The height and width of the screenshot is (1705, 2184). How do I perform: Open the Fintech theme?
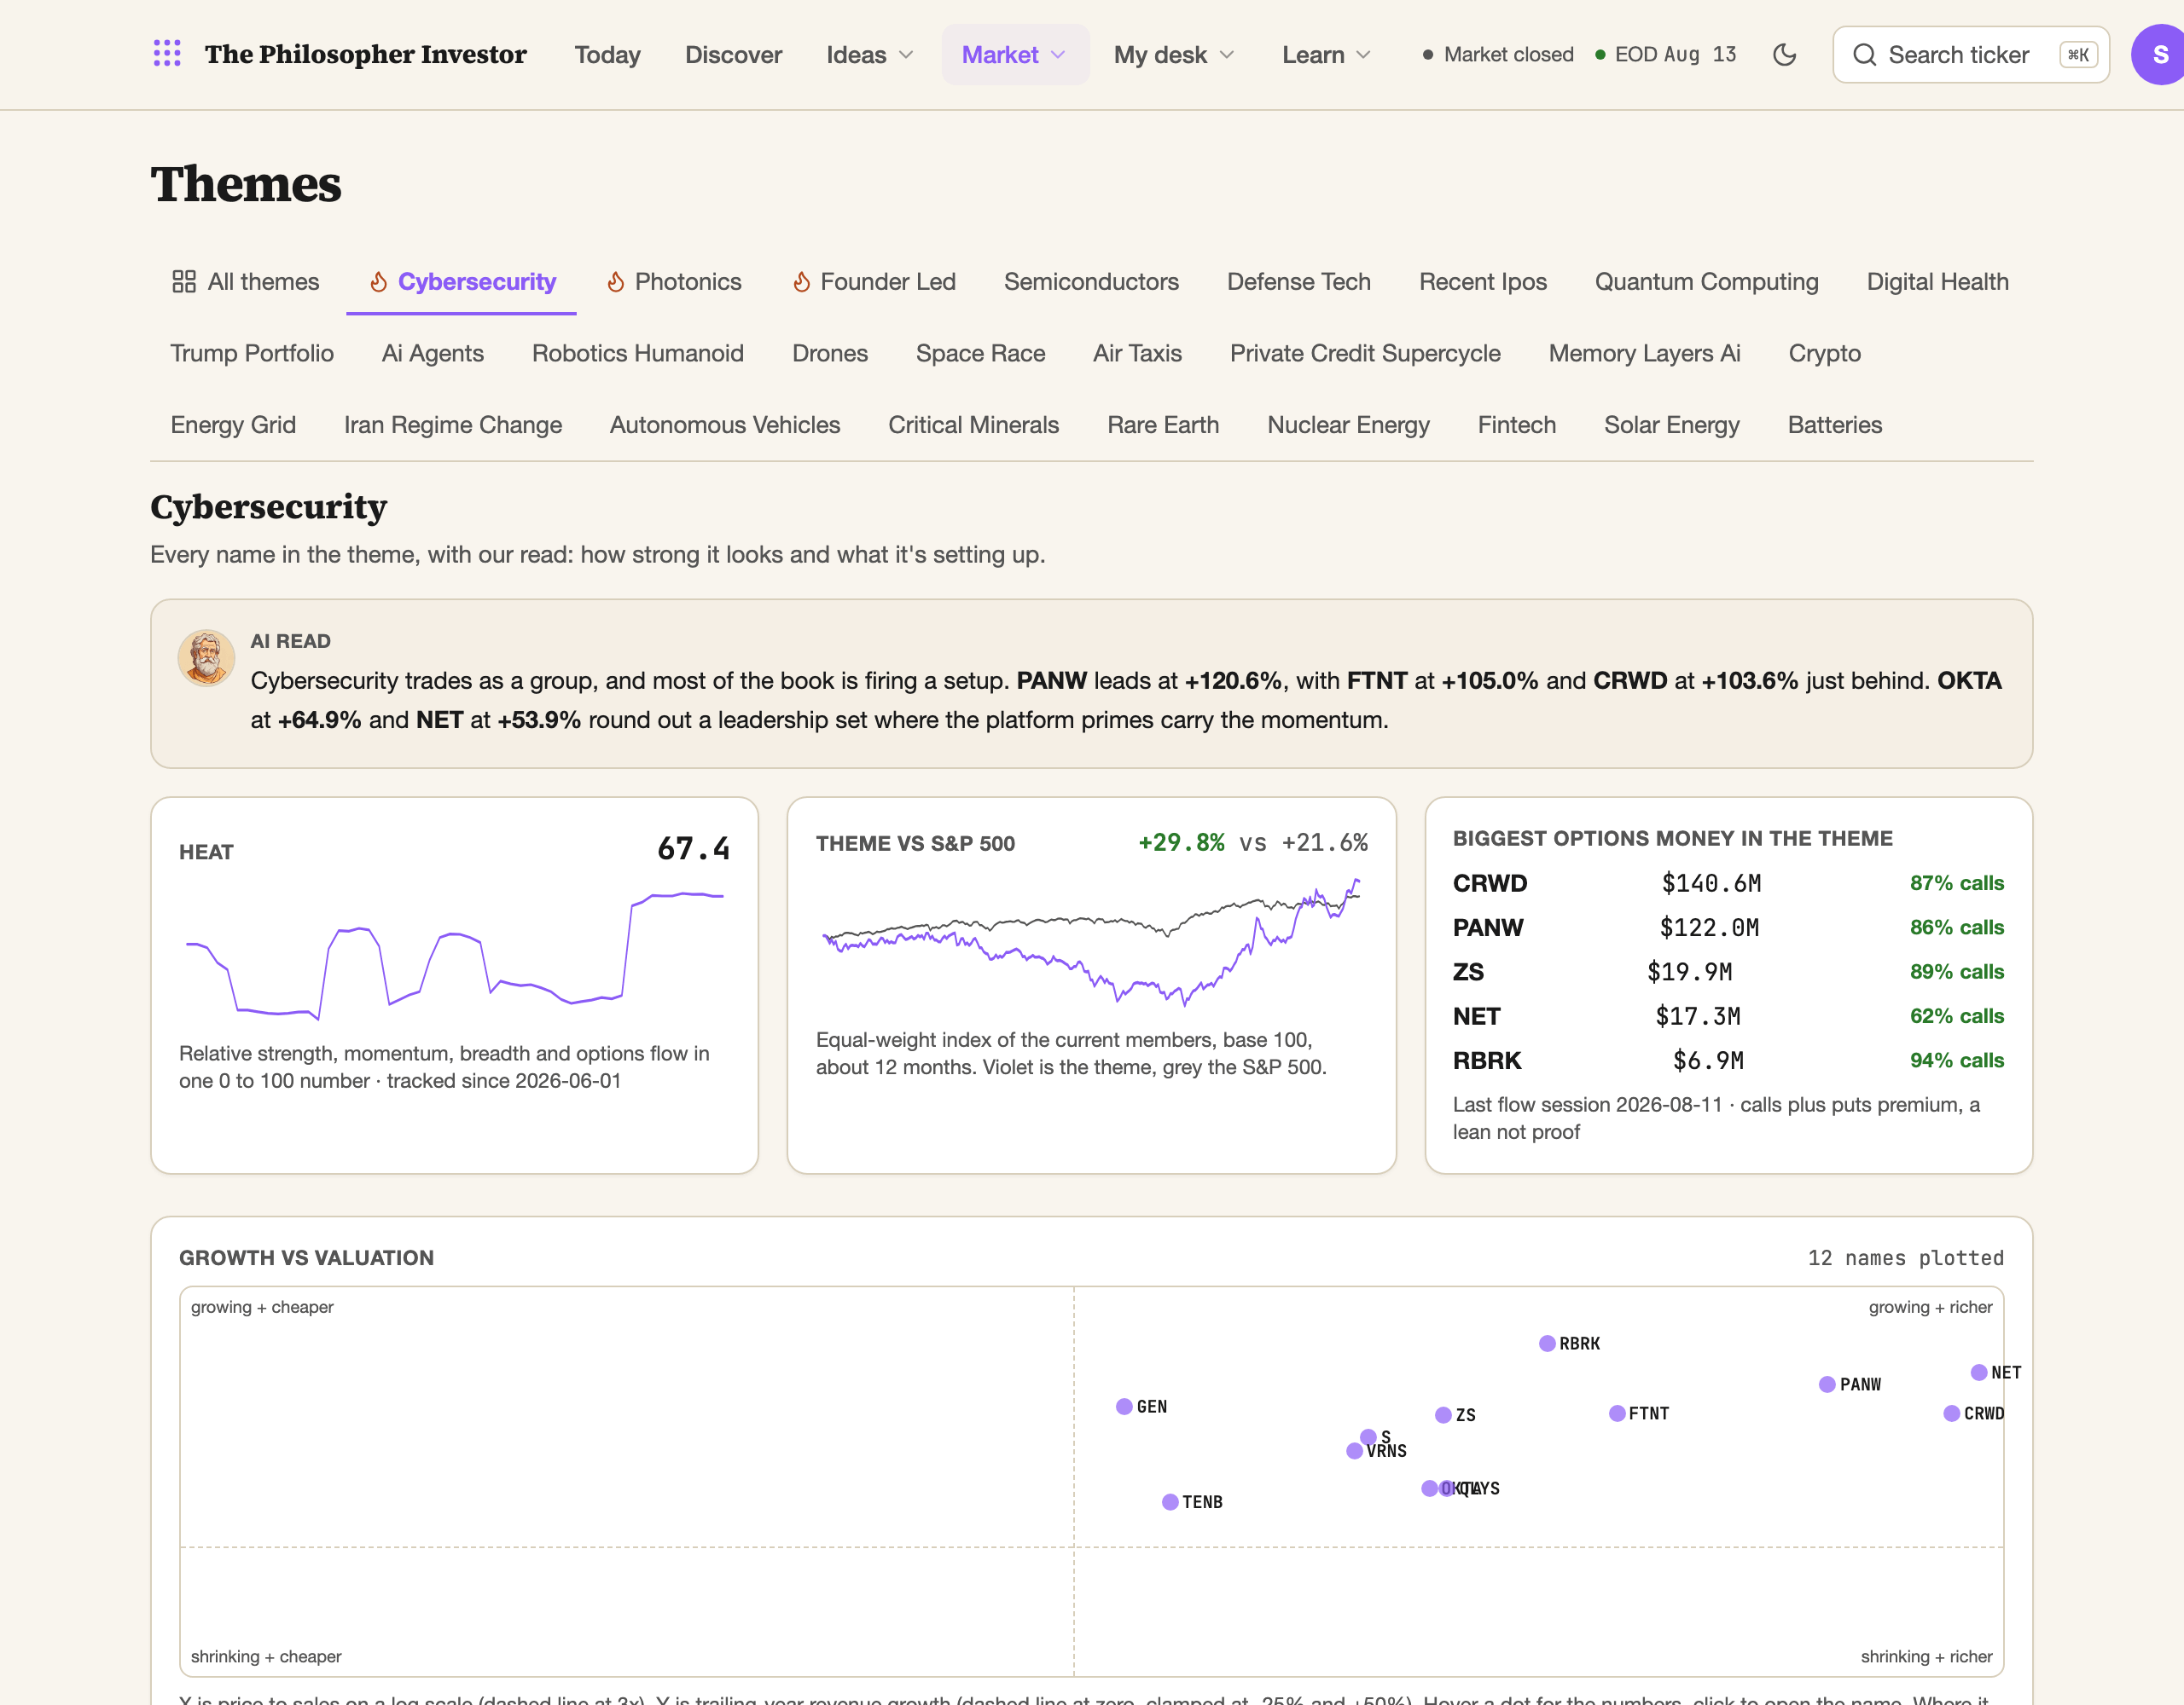(1517, 425)
